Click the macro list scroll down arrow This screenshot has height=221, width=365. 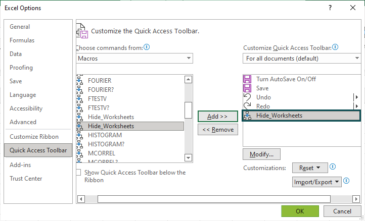coord(188,158)
